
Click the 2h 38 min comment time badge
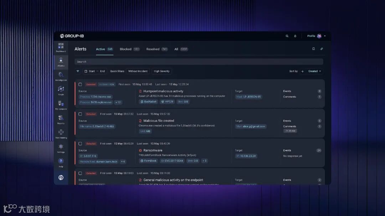(290, 131)
